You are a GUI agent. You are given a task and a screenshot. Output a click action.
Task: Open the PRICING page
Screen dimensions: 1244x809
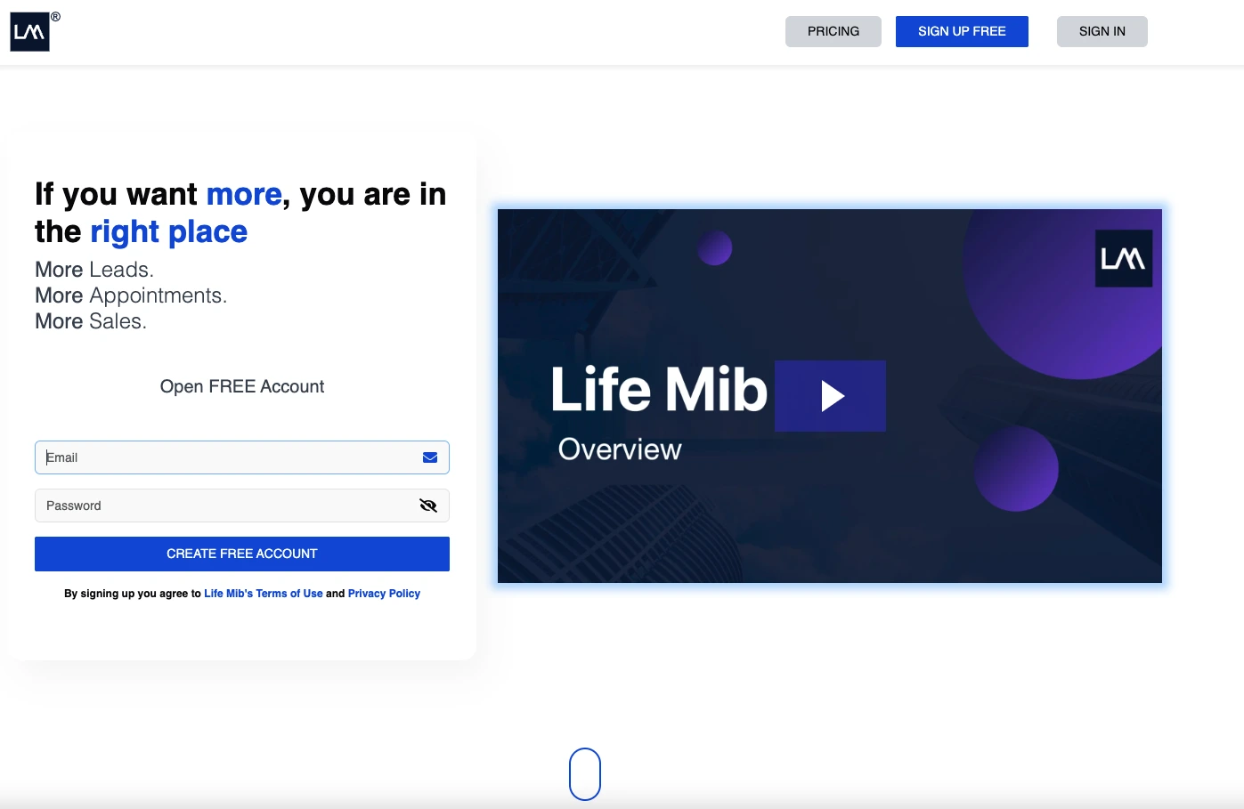(x=833, y=31)
